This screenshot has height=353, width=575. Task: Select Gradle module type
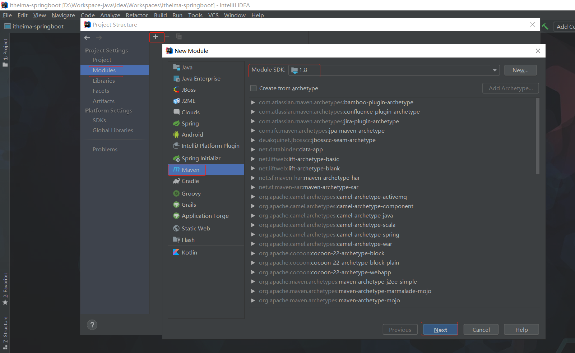tap(206, 181)
